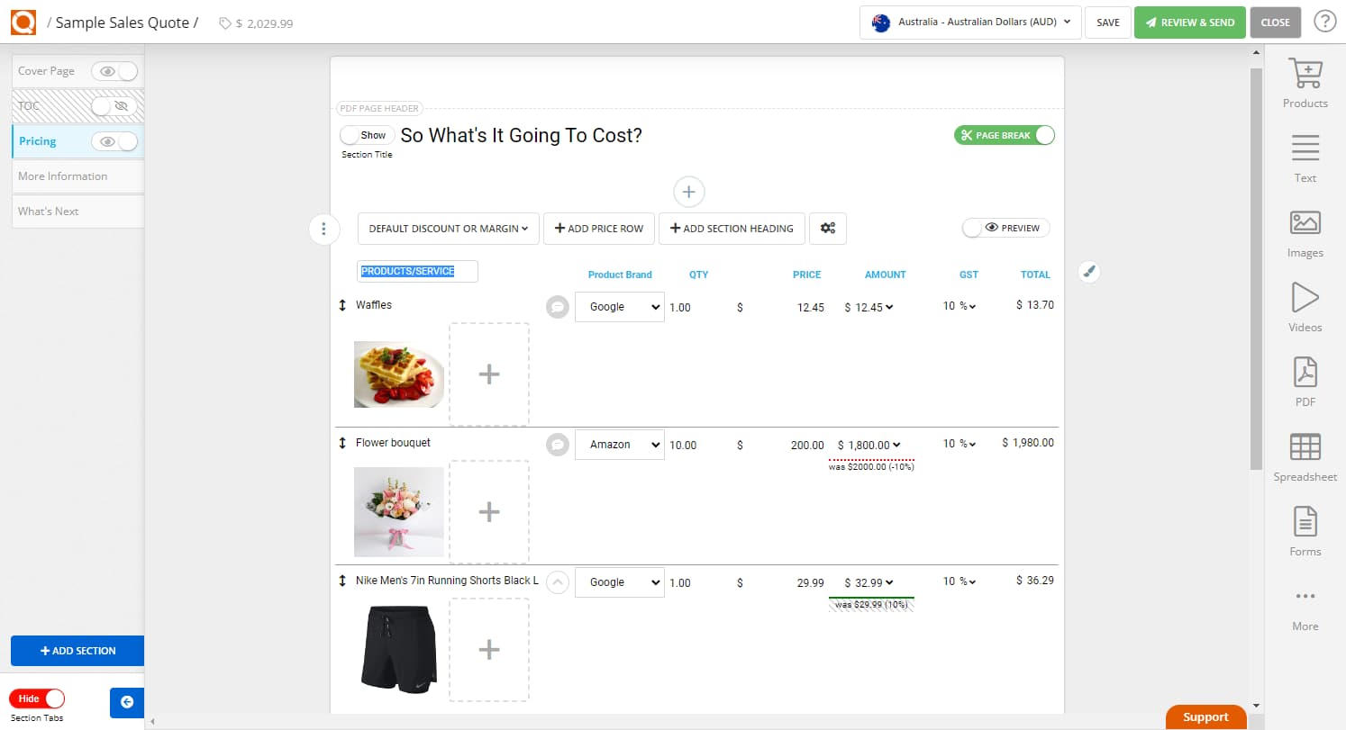
Task: Open the Australia currency dropdown
Action: click(x=969, y=23)
